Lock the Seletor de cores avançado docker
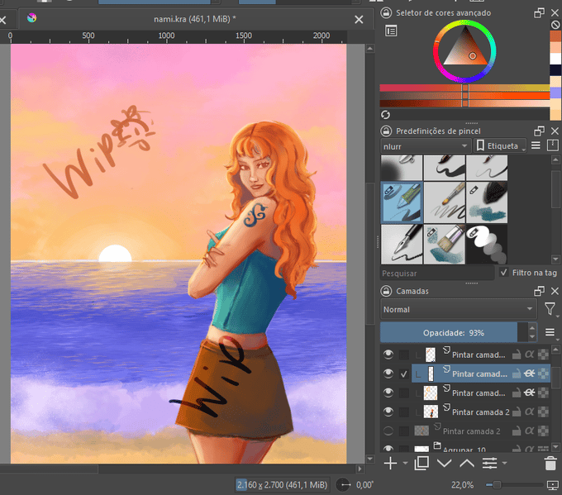The height and width of the screenshot is (495, 562). click(386, 13)
